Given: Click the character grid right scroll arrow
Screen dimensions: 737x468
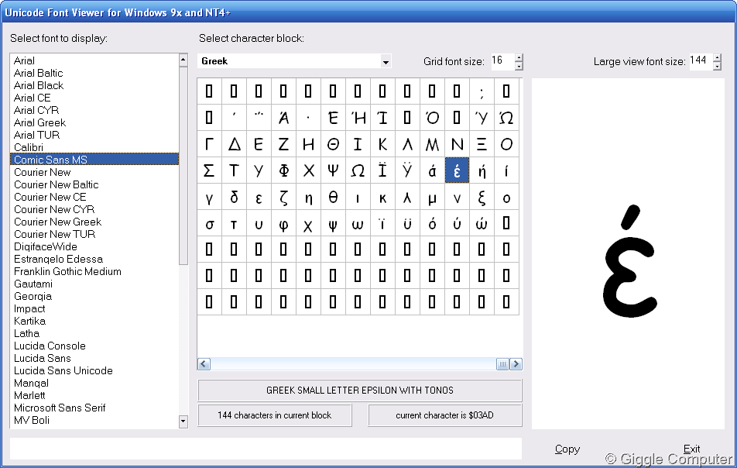Looking at the screenshot, I should [x=516, y=364].
